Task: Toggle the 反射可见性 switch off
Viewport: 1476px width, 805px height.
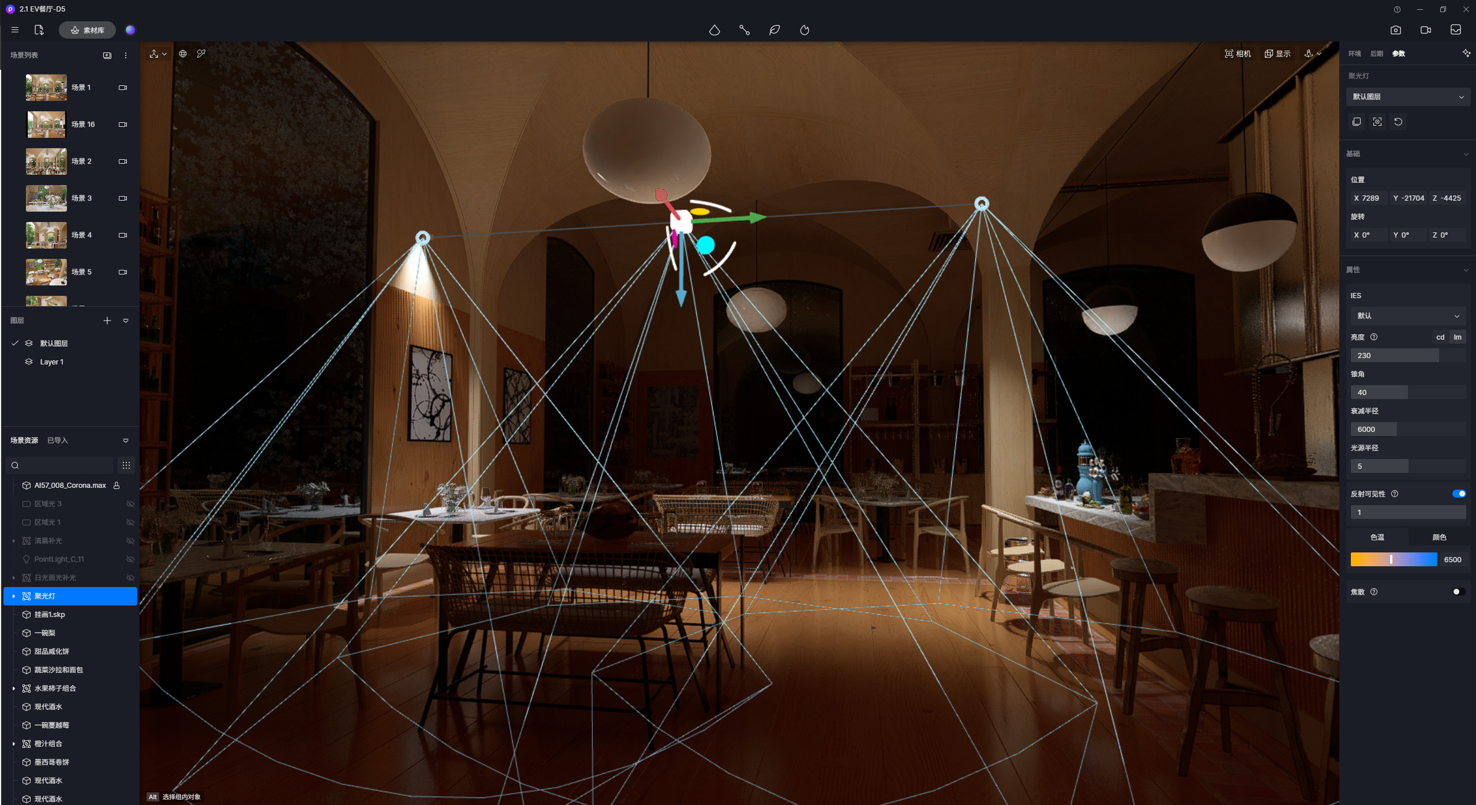Action: [x=1459, y=494]
